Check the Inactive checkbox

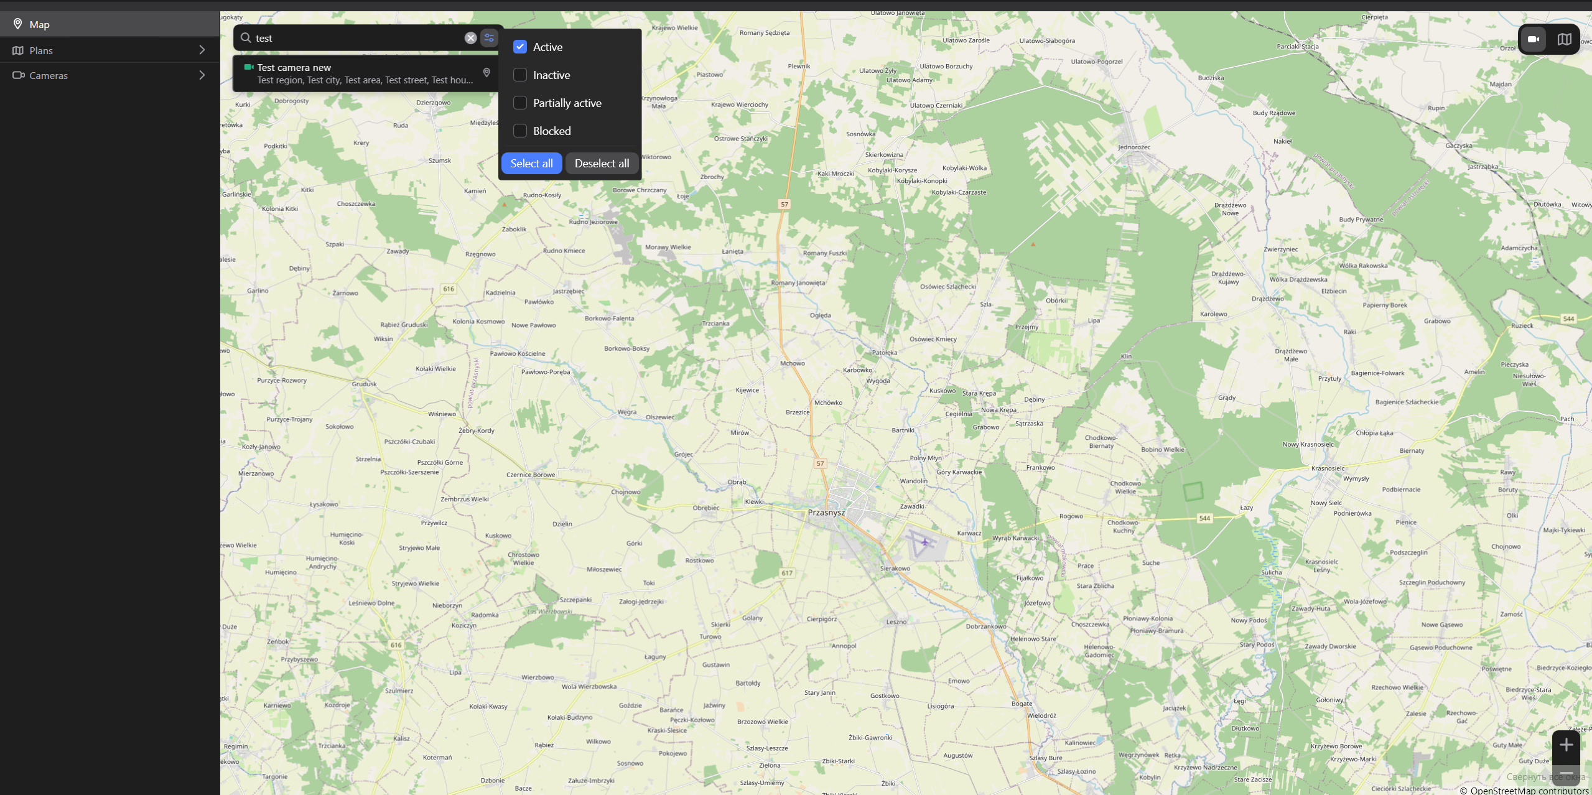coord(520,75)
